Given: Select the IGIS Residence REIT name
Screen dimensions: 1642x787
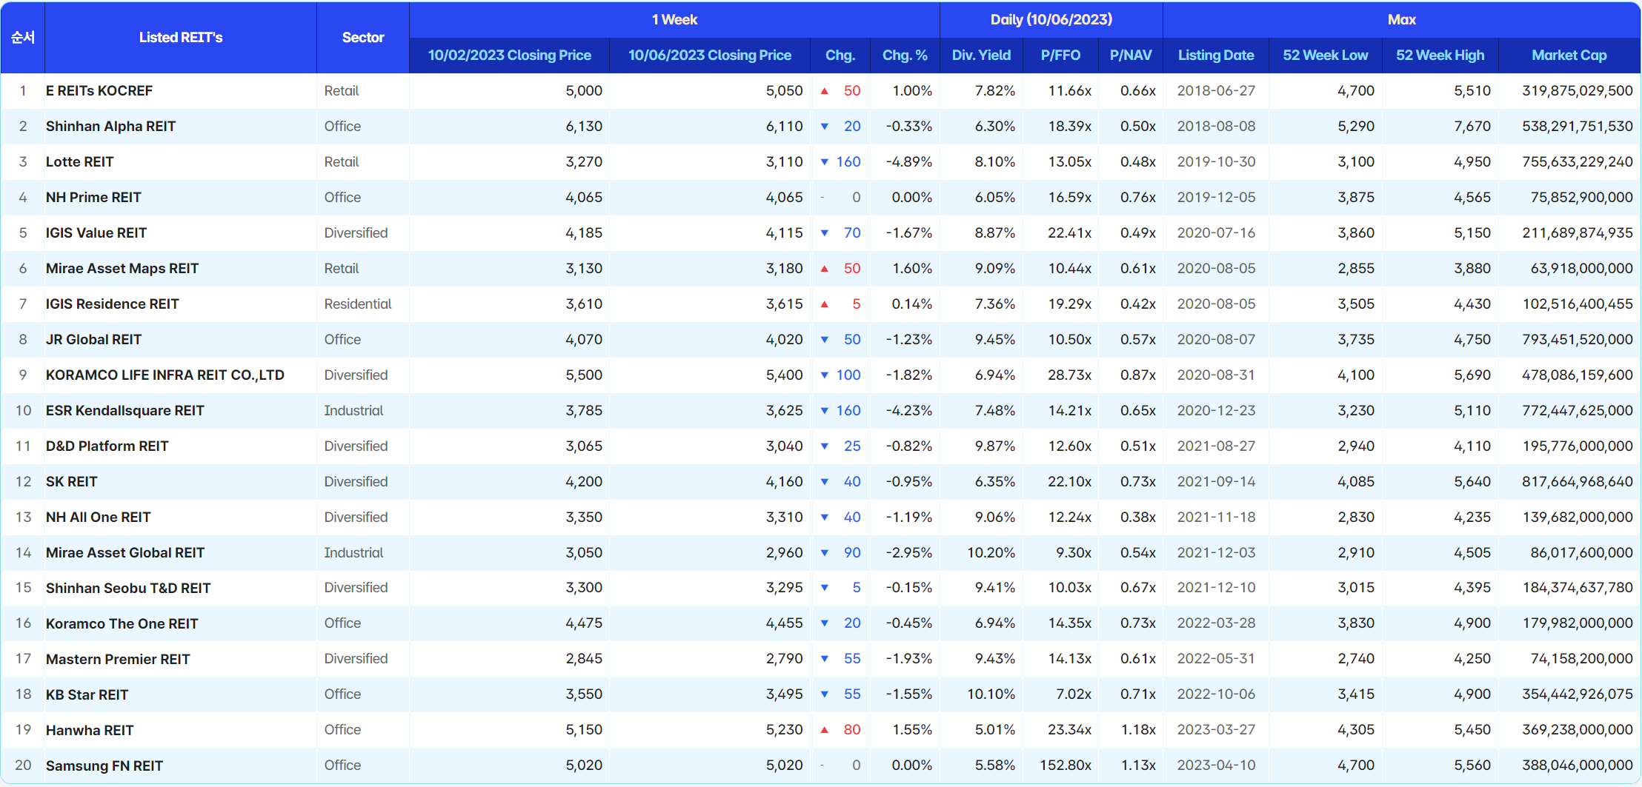Looking at the screenshot, I should 113,304.
